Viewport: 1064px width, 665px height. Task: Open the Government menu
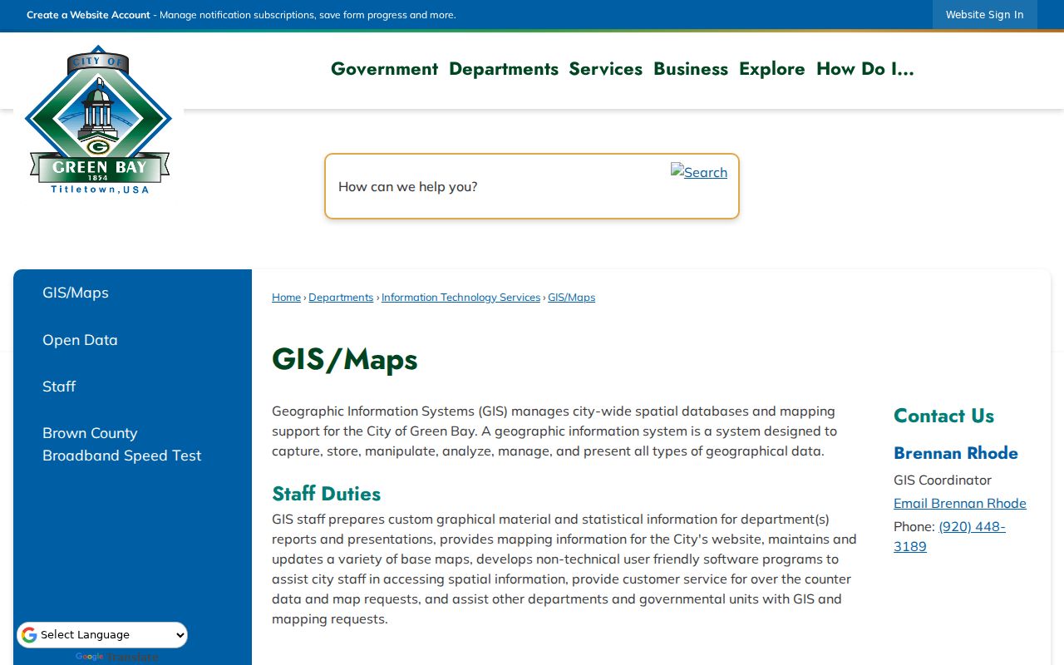pyautogui.click(x=384, y=69)
